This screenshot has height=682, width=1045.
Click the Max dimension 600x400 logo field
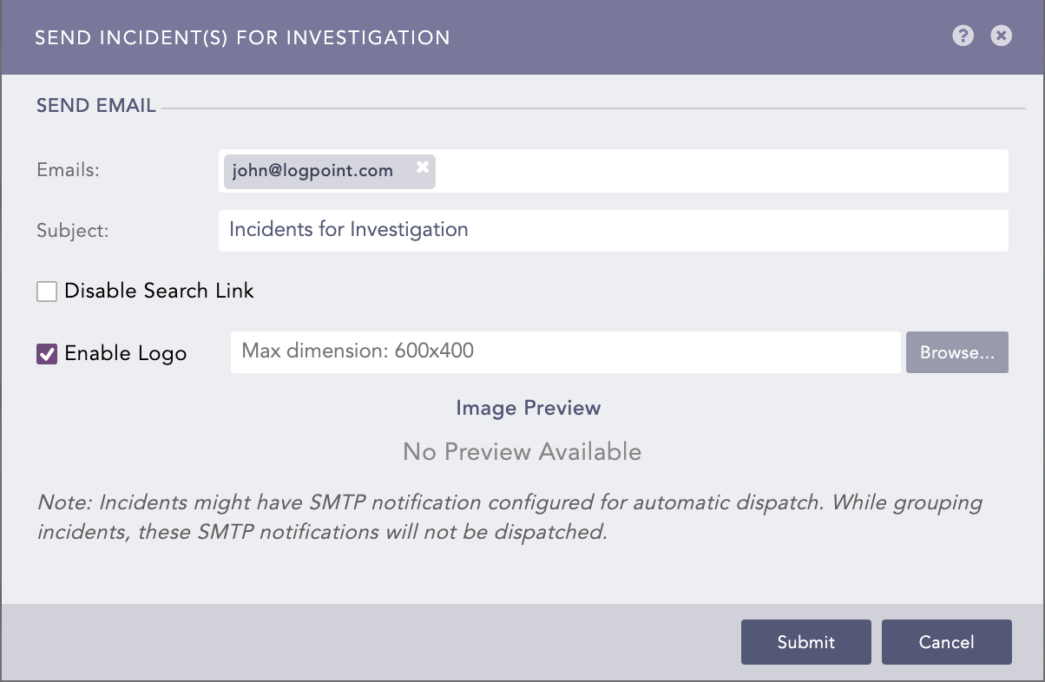(x=564, y=351)
